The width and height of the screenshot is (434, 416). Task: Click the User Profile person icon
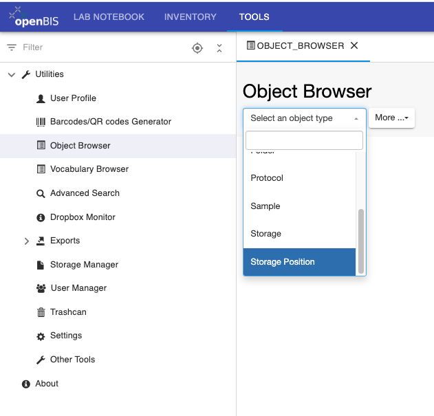[41, 98]
